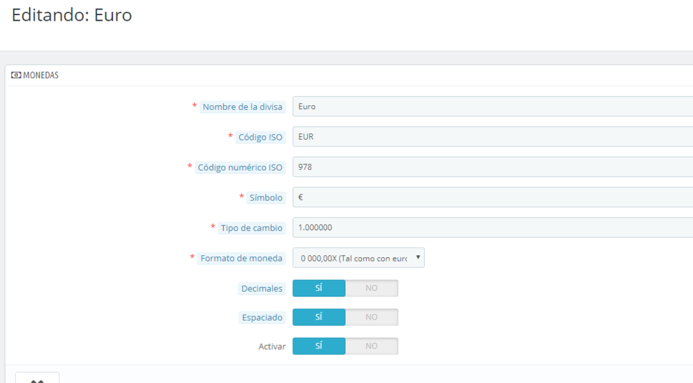Screen dimensions: 693x383
Task: Set Decimales to NO
Action: pyautogui.click(x=371, y=288)
